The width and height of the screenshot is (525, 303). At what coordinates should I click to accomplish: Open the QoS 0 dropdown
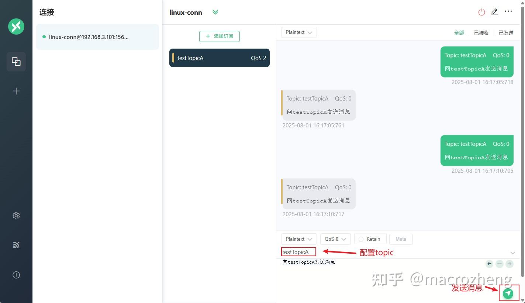point(335,239)
